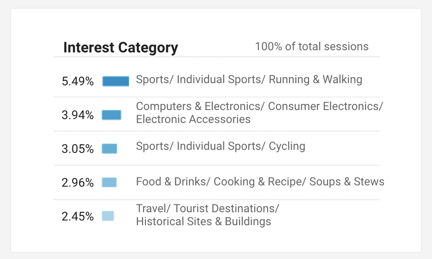Click the 5.49% Running & Walking bar
Screen dimensions: 432x259
click(x=116, y=81)
